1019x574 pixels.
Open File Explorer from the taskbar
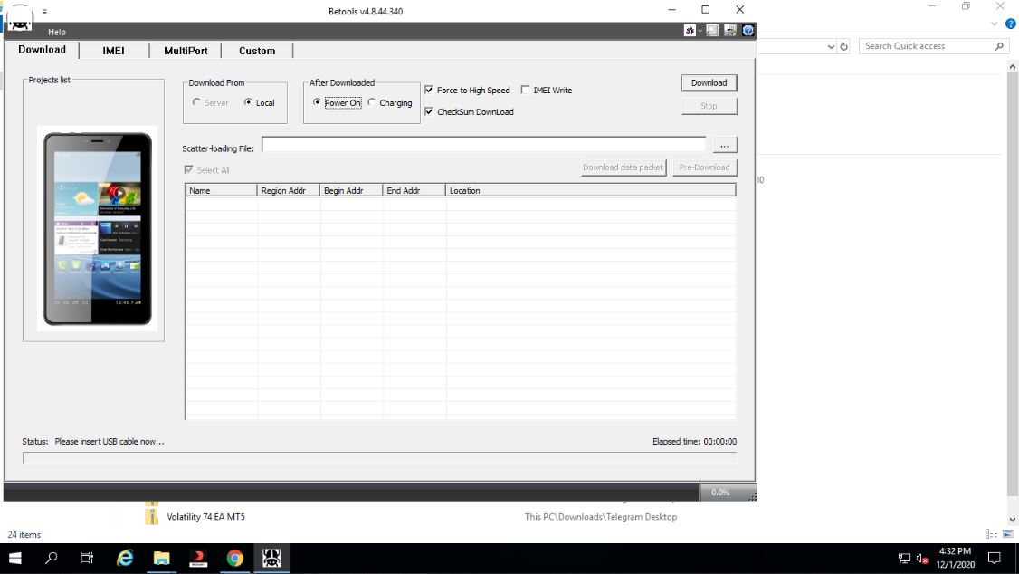point(161,558)
